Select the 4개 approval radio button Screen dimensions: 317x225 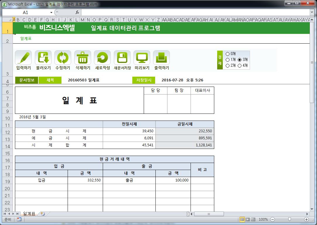(239, 66)
